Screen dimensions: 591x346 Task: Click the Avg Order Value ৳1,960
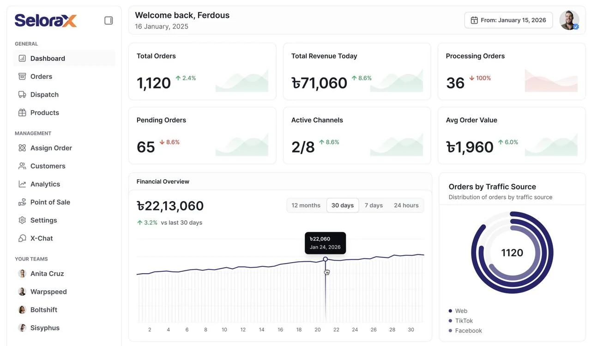(470, 147)
